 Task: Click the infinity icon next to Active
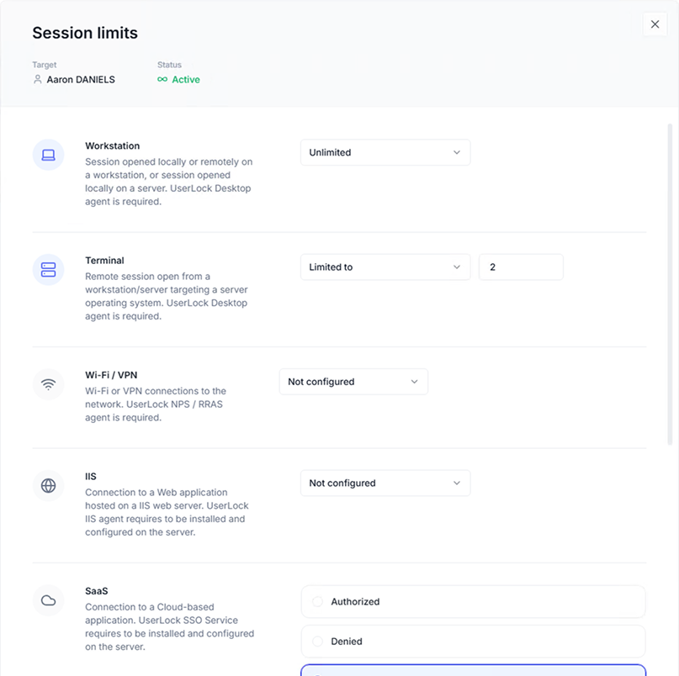pyautogui.click(x=162, y=80)
